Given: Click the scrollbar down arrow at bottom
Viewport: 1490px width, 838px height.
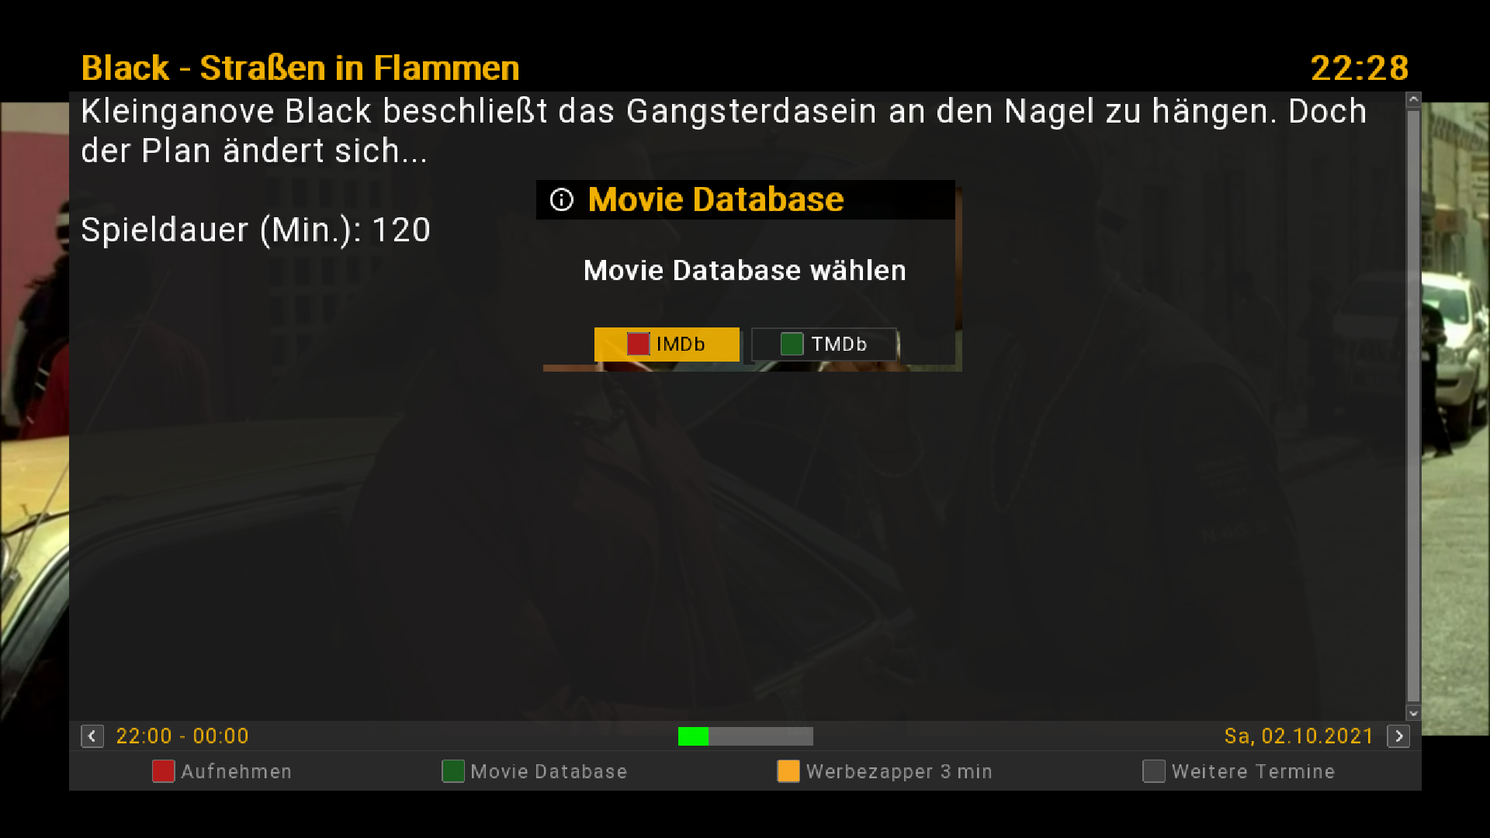Looking at the screenshot, I should click(1413, 713).
